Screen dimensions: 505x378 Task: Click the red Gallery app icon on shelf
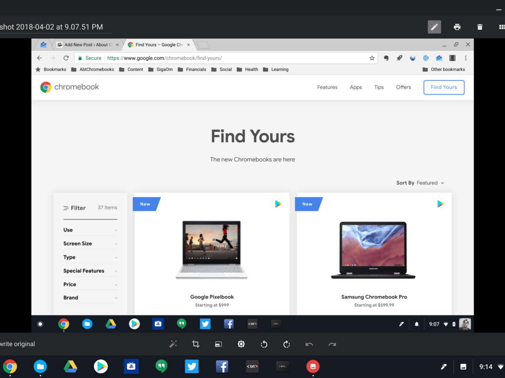tap(313, 367)
